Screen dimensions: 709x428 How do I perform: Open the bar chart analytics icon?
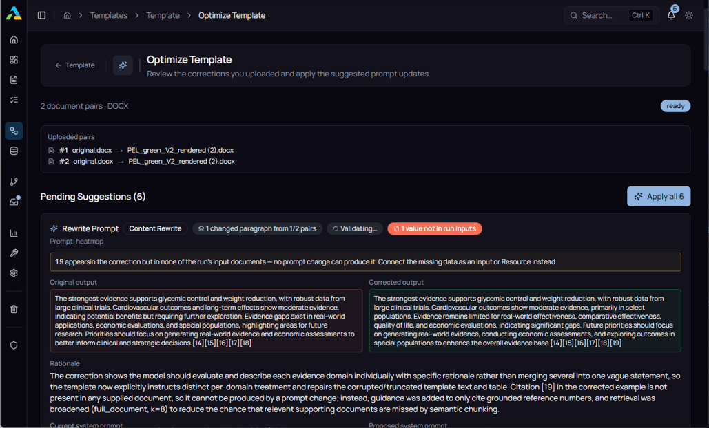pyautogui.click(x=14, y=233)
